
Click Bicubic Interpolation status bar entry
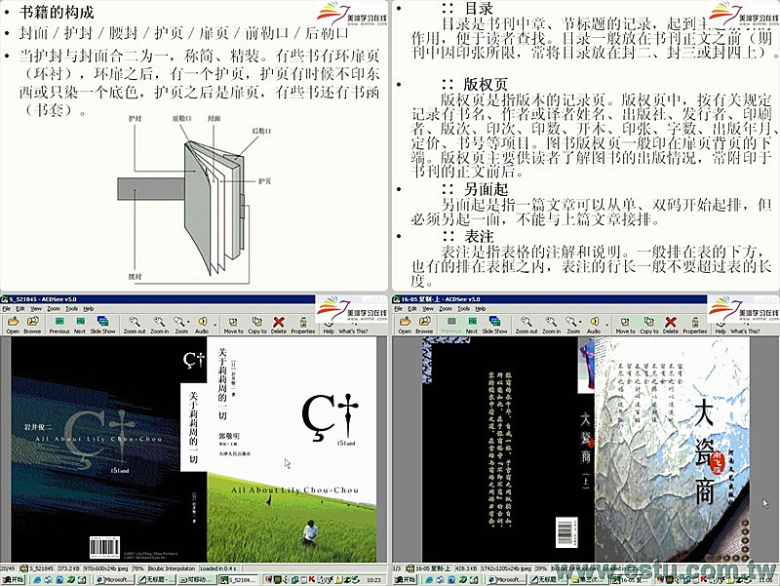coord(173,567)
